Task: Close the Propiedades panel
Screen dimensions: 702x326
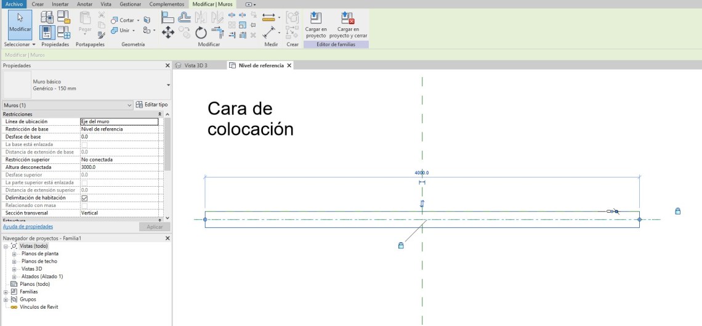Action: tap(167, 65)
